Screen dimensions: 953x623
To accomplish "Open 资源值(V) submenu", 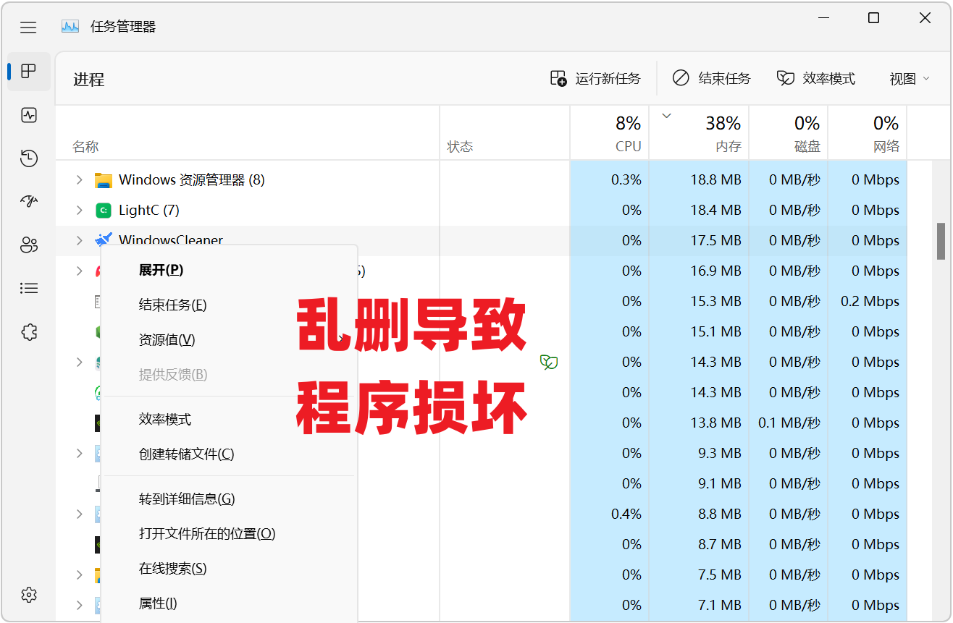I will tap(229, 339).
